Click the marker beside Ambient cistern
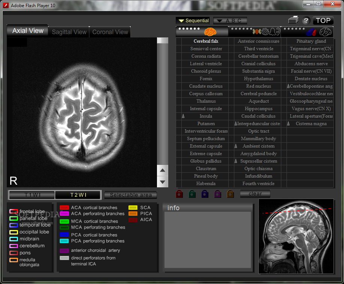 pyautogui.click(x=236, y=146)
